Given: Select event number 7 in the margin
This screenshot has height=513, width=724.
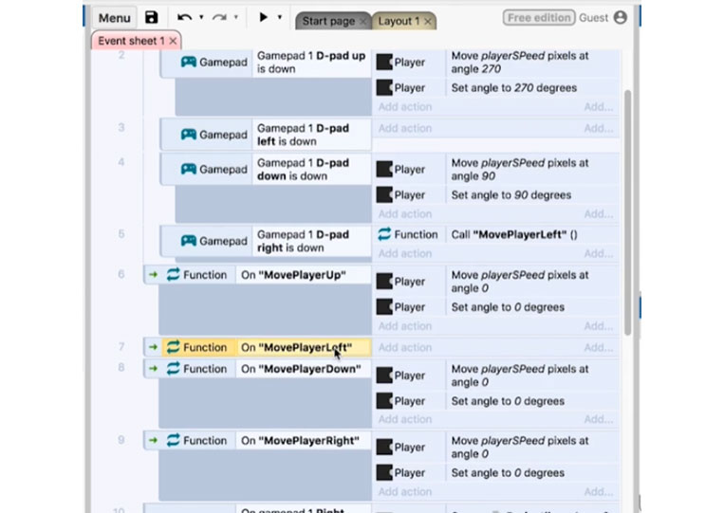Looking at the screenshot, I should coord(121,346).
